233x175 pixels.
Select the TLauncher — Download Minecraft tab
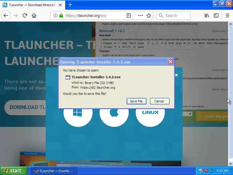point(32,5)
